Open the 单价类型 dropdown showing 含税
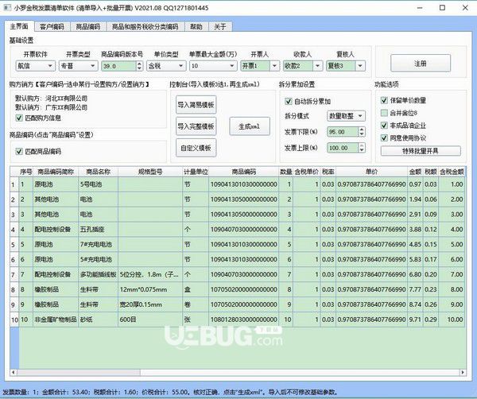The width and height of the screenshot is (477, 399). point(166,66)
